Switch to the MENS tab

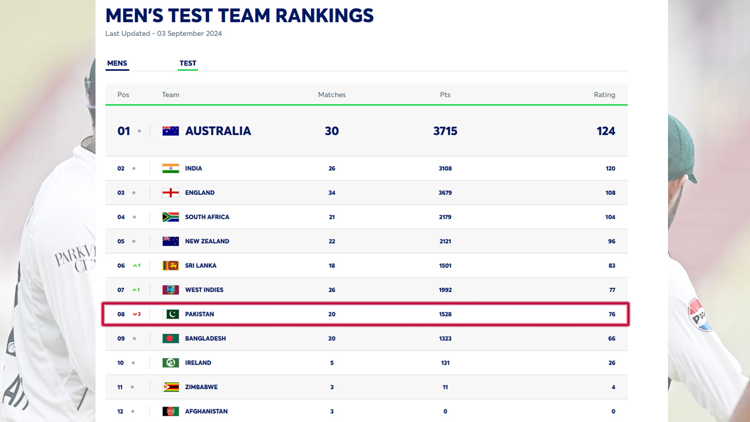pos(117,63)
